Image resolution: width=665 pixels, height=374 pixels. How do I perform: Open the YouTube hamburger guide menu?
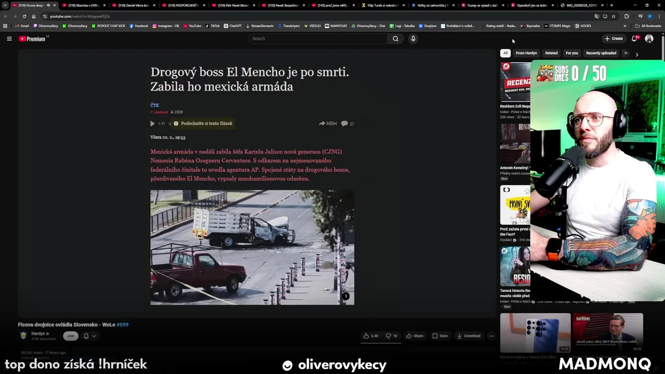click(x=9, y=38)
